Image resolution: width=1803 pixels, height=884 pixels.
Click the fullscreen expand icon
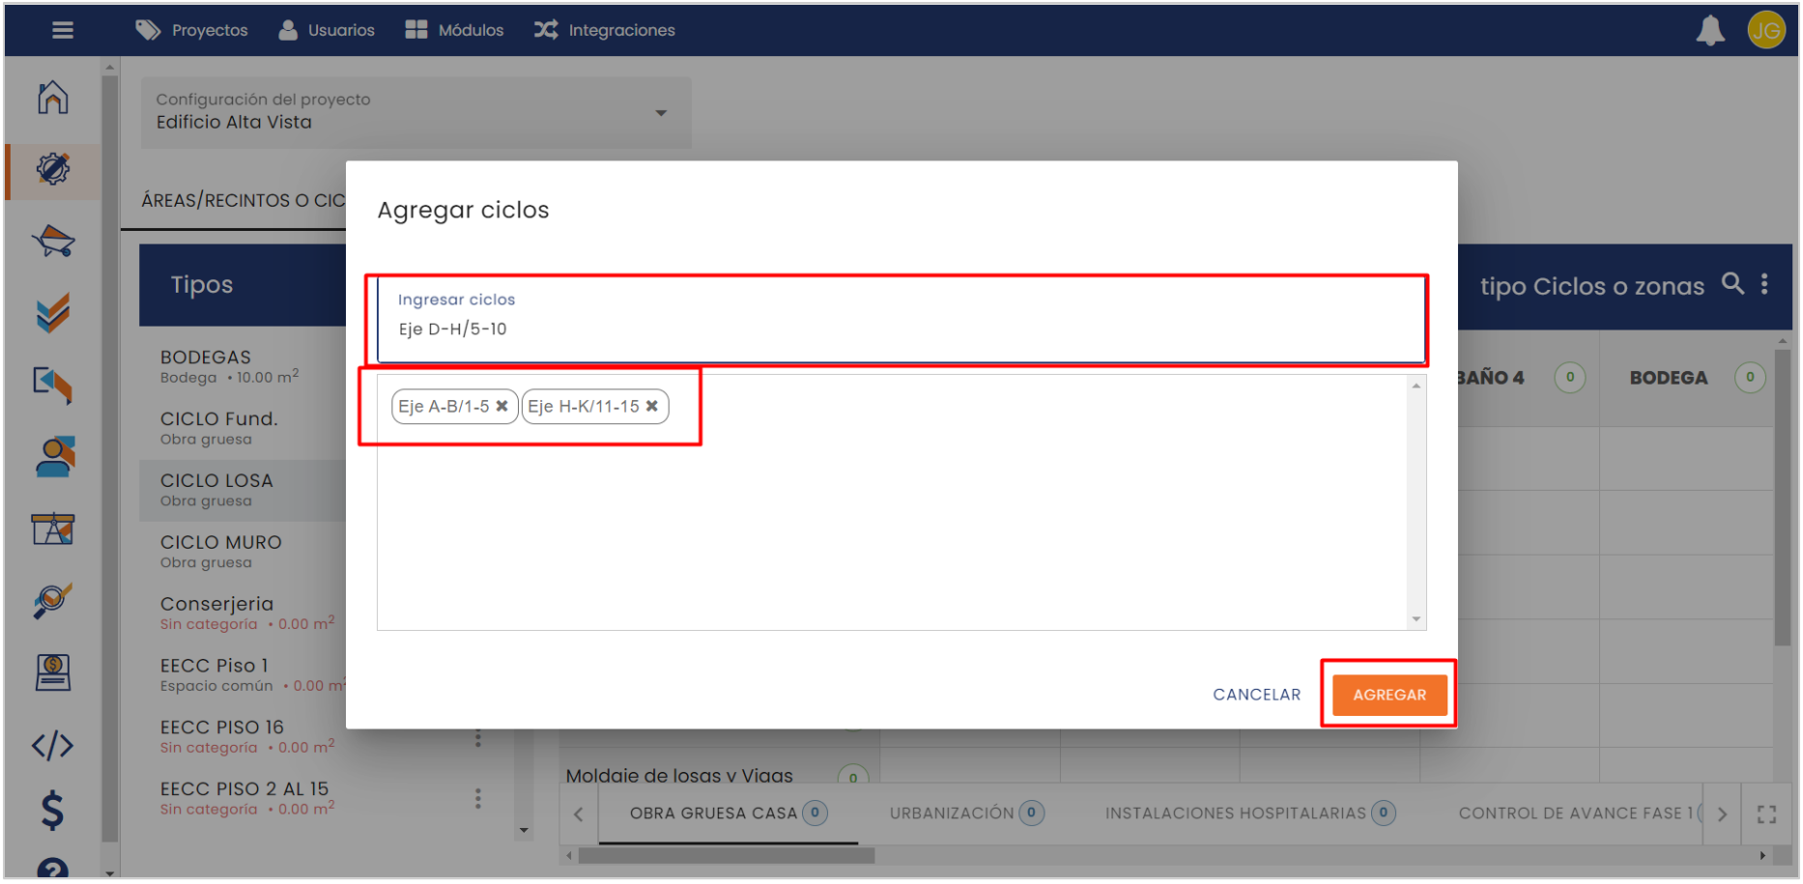(1766, 814)
